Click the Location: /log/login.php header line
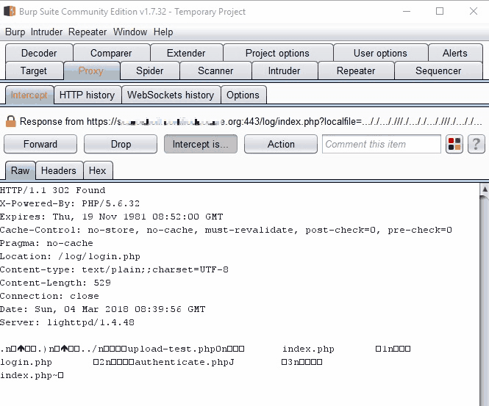This screenshot has height=406, width=489. 70,256
